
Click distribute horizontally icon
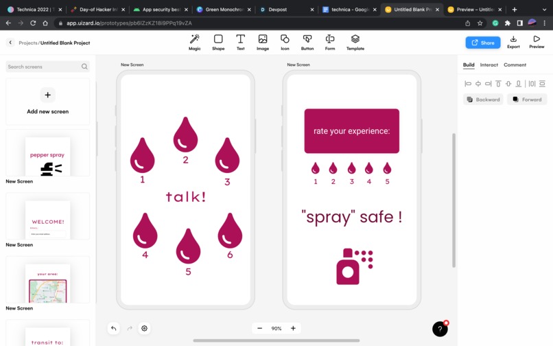click(532, 84)
